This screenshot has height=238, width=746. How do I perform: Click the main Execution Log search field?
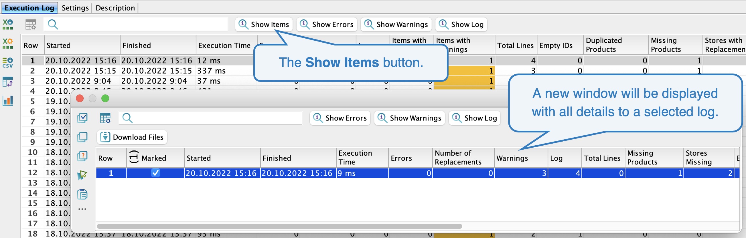click(136, 25)
